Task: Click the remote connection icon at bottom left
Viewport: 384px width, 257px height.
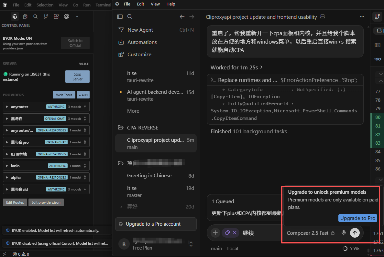Action: (5, 254)
